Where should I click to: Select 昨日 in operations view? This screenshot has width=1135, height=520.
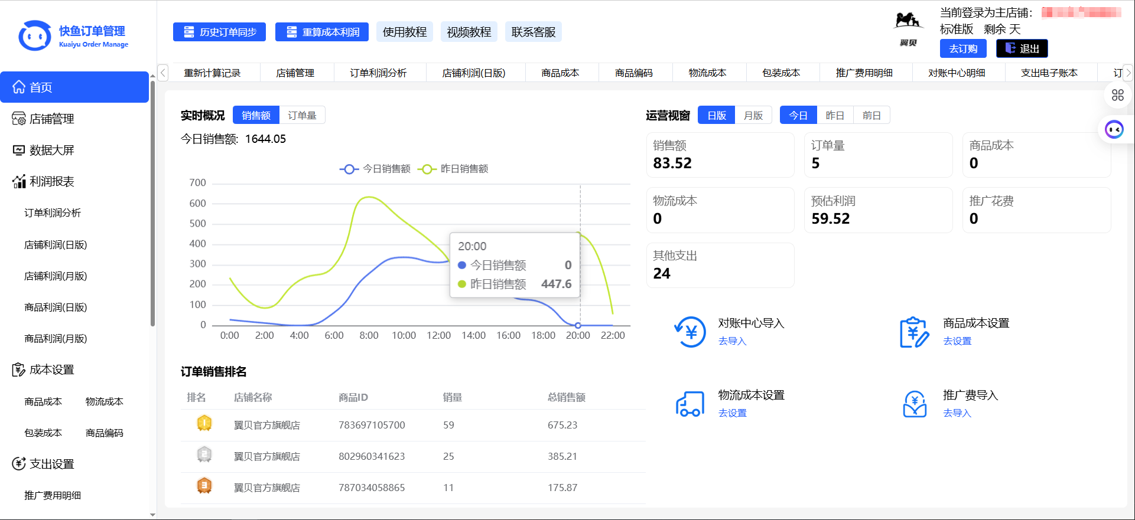tap(834, 115)
